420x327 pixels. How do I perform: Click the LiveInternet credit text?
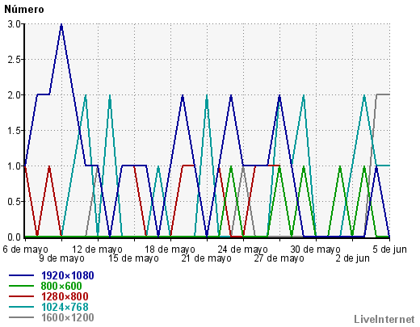[x=384, y=320]
